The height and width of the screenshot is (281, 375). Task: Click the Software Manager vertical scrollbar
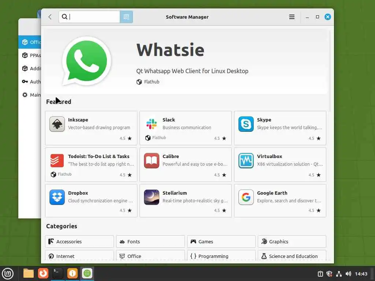pyautogui.click(x=330, y=71)
